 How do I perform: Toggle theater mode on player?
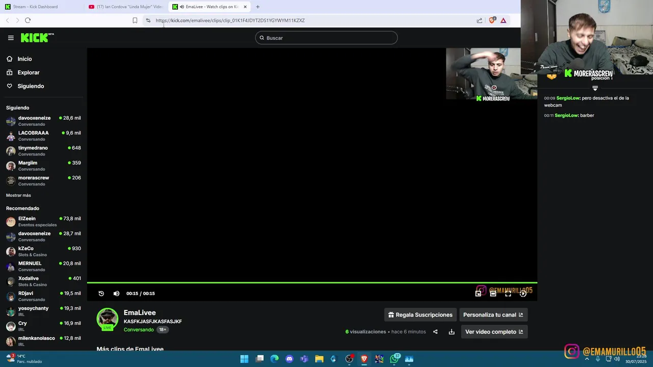pos(493,294)
